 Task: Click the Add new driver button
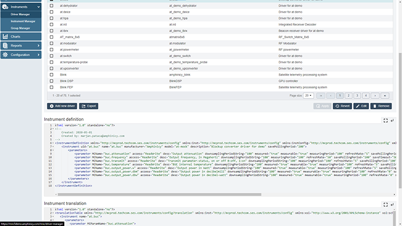pyautogui.click(x=62, y=106)
